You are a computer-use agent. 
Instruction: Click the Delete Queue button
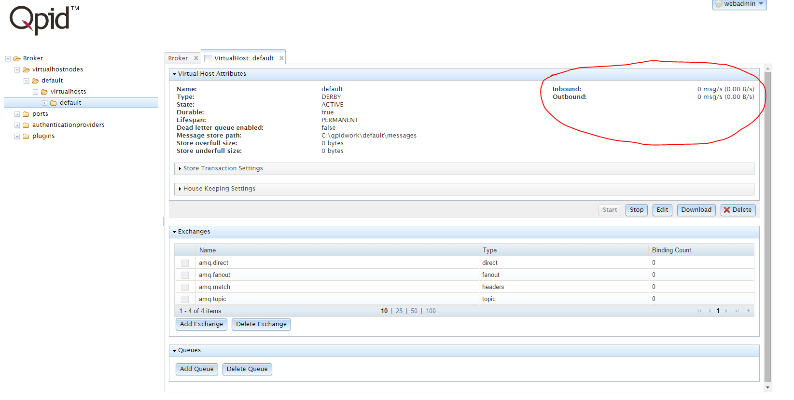[x=247, y=369]
